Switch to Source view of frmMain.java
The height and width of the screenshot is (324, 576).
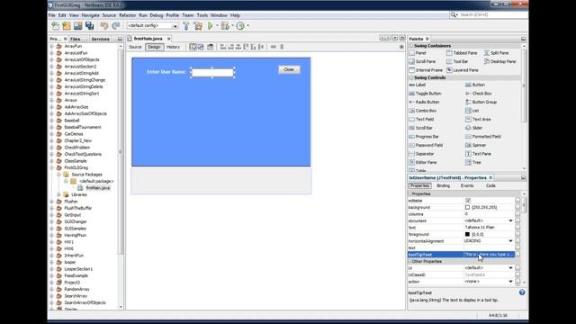coord(135,47)
